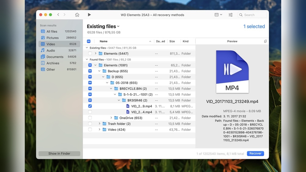This screenshot has width=306, height=172.
Task: Collapse the Backup (655) folder
Action: point(99,71)
